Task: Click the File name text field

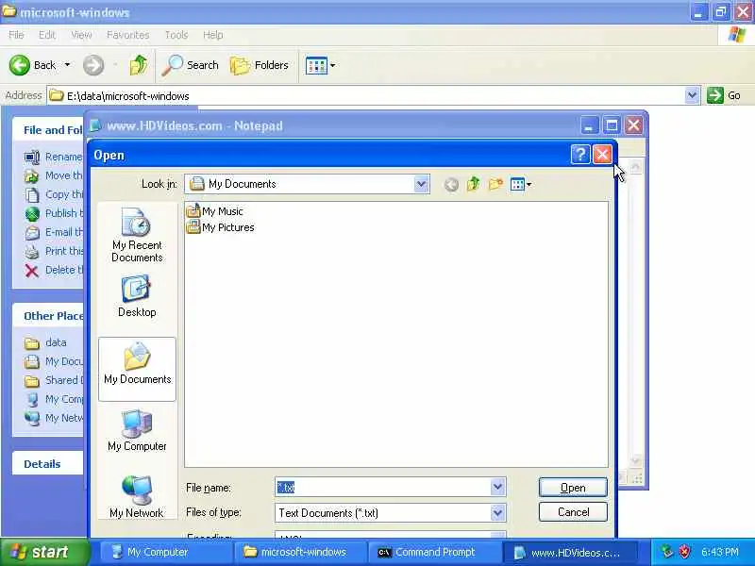Action: click(383, 487)
